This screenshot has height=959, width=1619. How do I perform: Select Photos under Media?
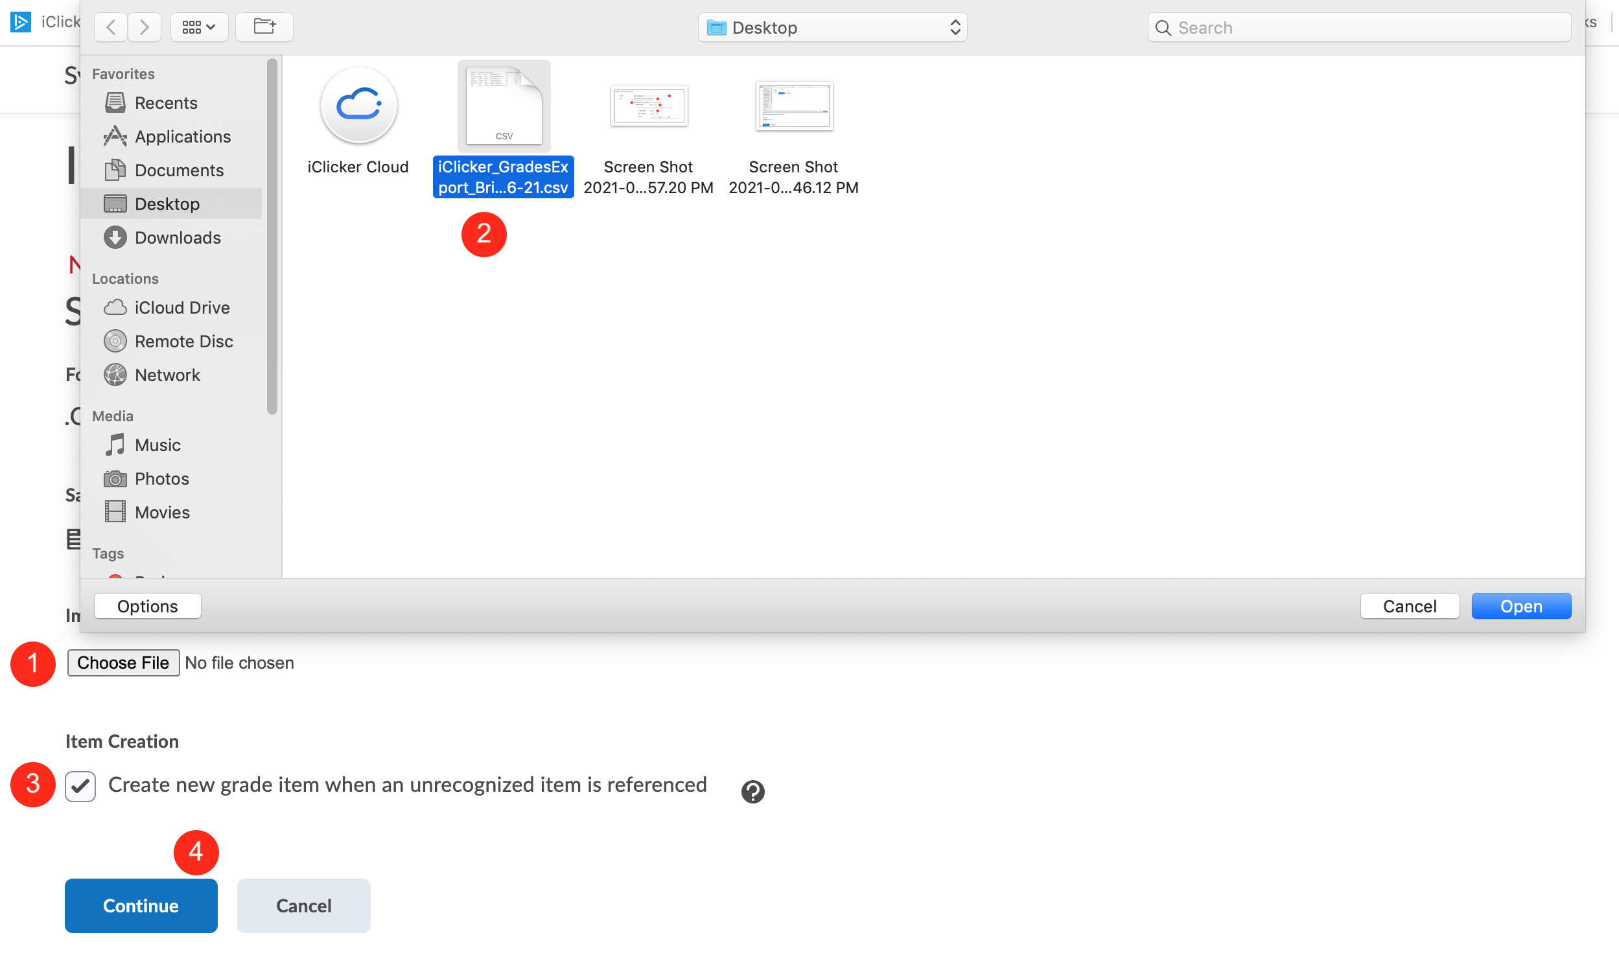point(171,479)
